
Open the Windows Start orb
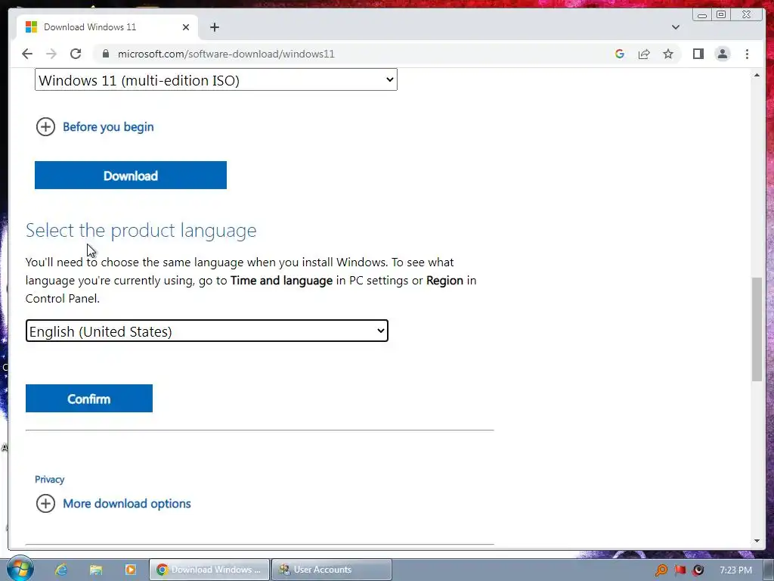20,569
